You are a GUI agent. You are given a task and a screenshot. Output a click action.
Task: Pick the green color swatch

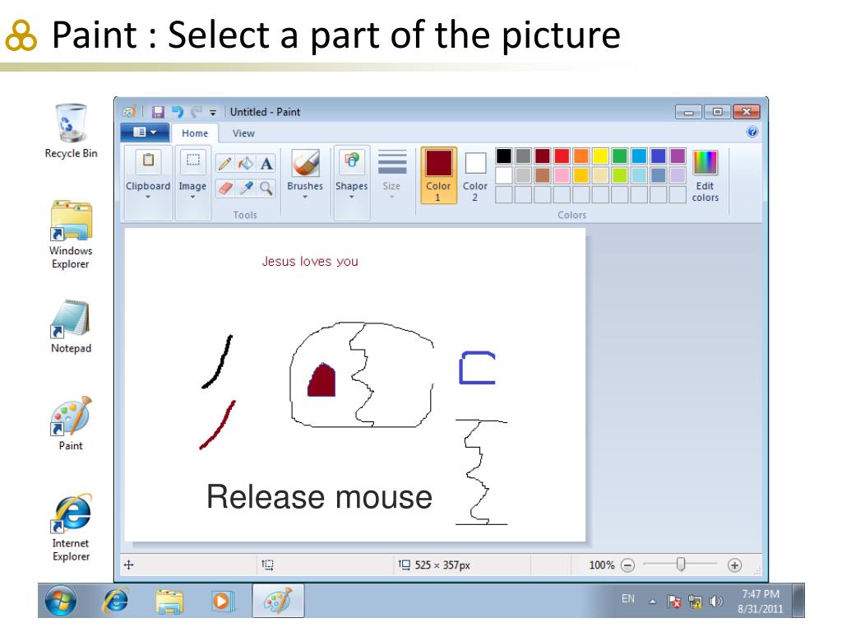(620, 156)
